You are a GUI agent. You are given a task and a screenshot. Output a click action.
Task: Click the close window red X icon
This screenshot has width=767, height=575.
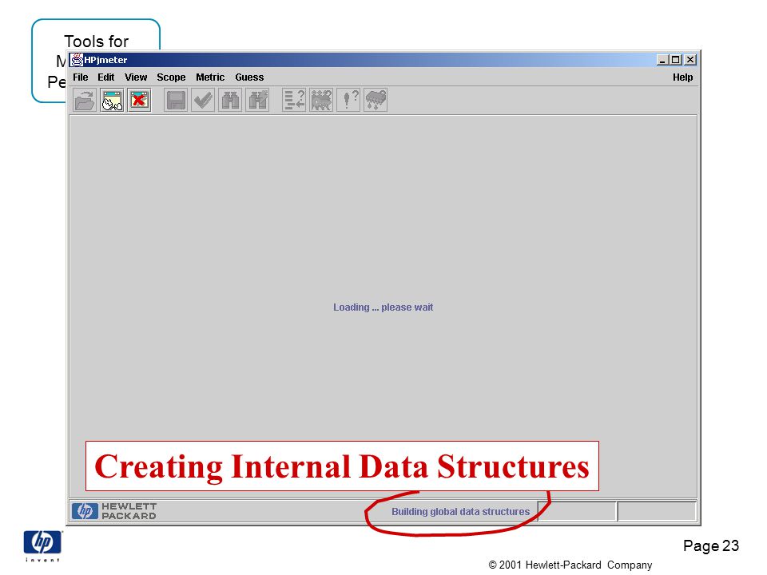[x=139, y=101]
